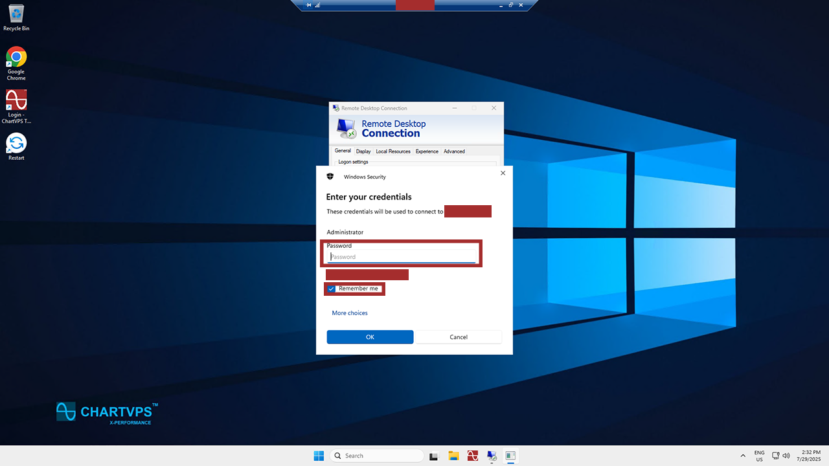Check the connection signal strength icon
The height and width of the screenshot is (466, 829).
point(317,5)
